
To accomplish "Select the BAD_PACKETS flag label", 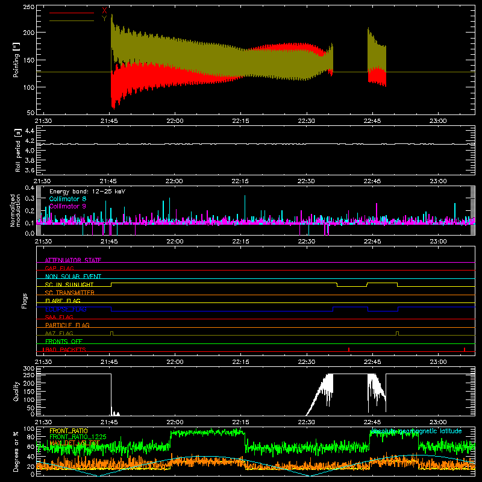I will point(64,349).
